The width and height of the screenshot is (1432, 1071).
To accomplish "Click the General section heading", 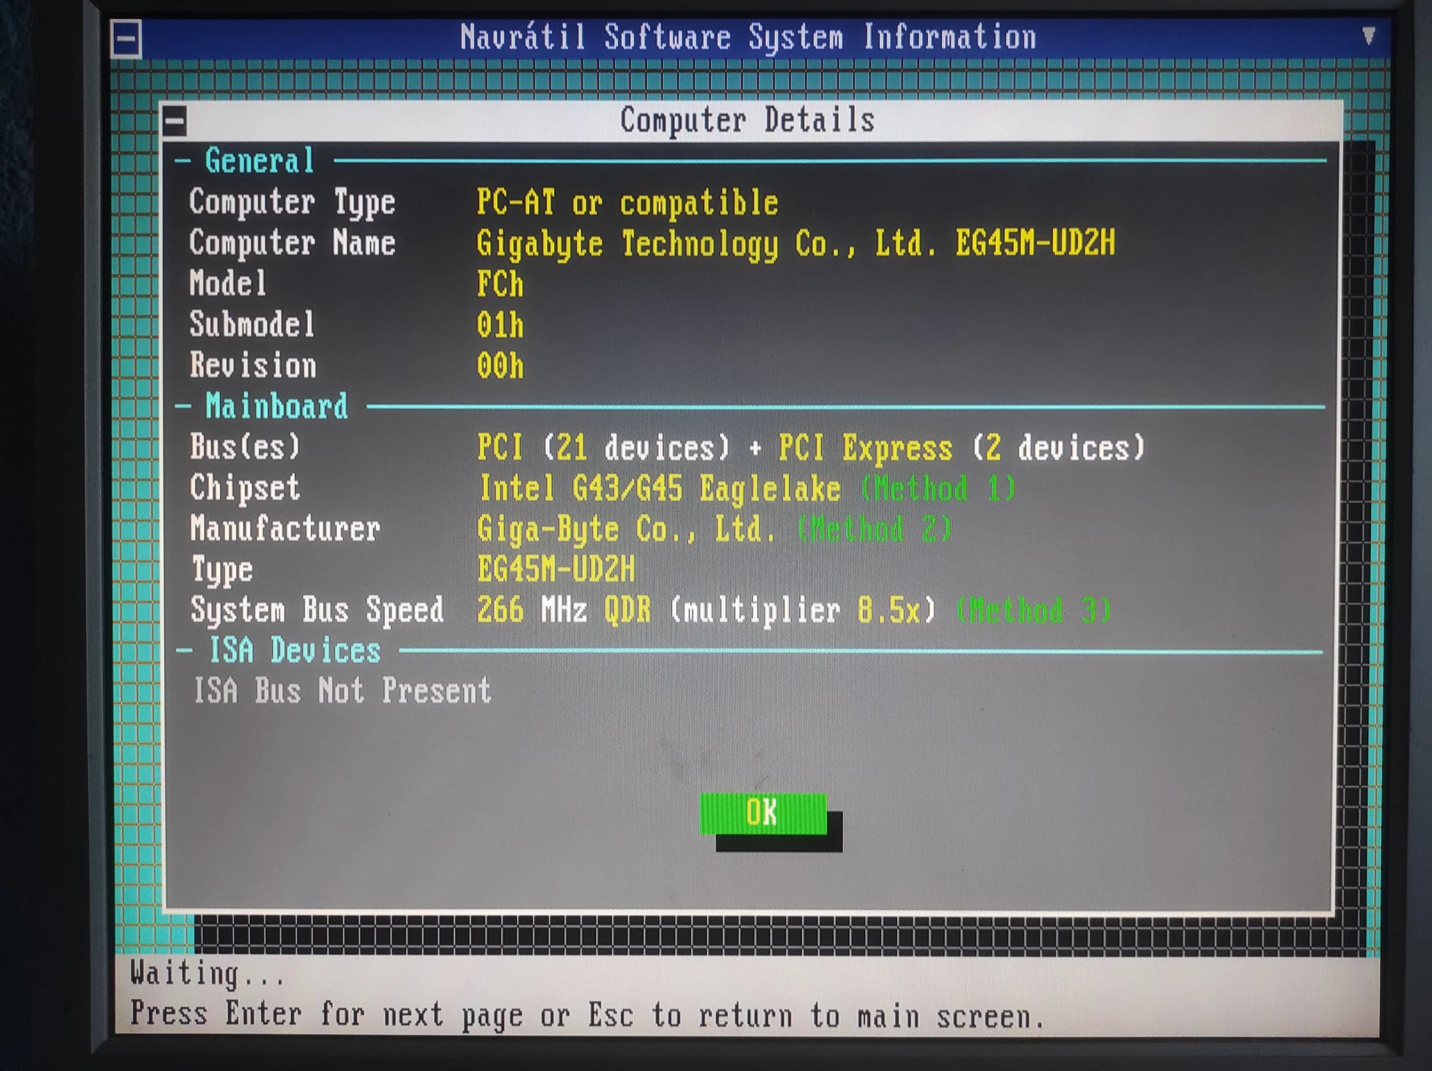I will click(259, 160).
